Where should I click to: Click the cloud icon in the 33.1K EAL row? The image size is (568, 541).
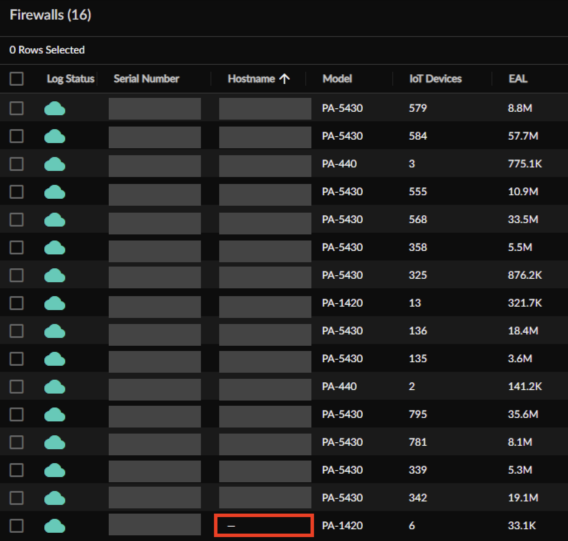[x=55, y=526]
